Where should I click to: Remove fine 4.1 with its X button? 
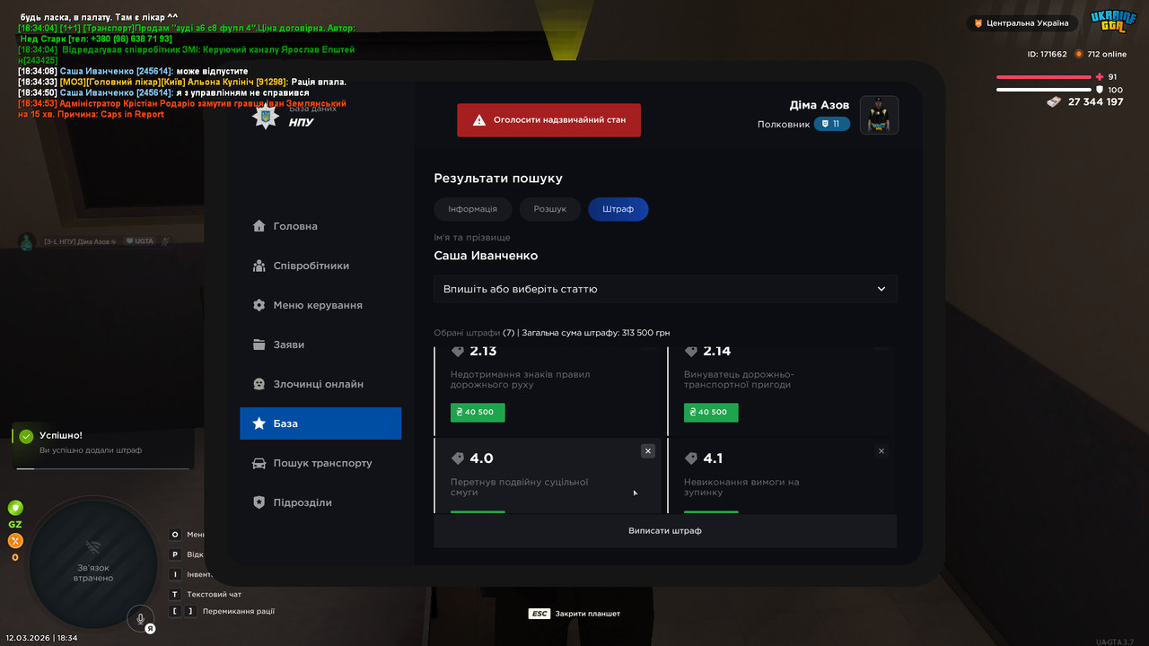(x=881, y=450)
